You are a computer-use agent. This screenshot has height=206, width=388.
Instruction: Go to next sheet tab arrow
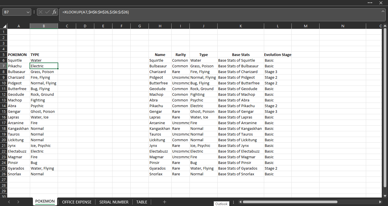point(18,202)
